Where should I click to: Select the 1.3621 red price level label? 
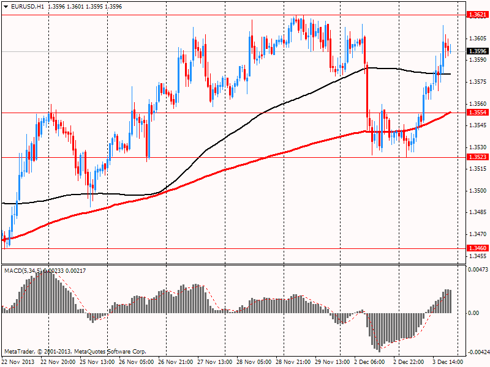click(x=478, y=14)
